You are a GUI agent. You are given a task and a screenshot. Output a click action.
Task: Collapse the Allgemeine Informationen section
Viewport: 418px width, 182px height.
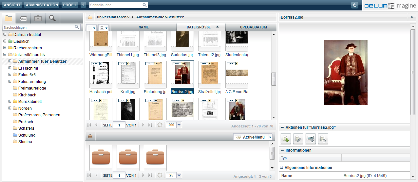281,168
